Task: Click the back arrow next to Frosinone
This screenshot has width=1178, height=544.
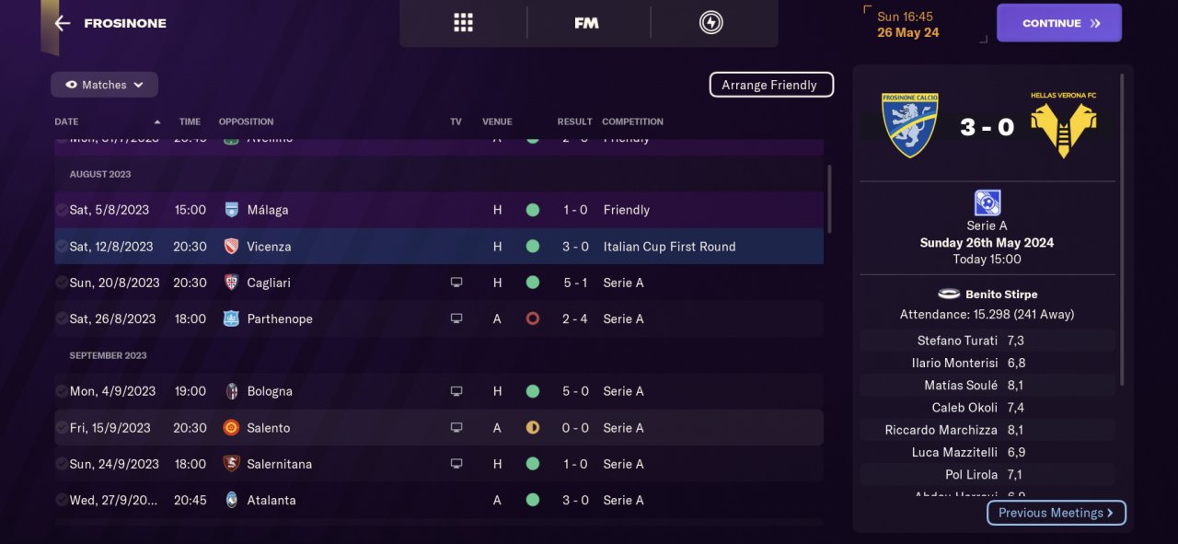Action: [x=63, y=23]
